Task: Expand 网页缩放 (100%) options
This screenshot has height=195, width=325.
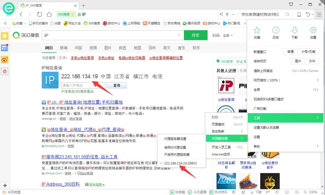Action: (x=286, y=80)
